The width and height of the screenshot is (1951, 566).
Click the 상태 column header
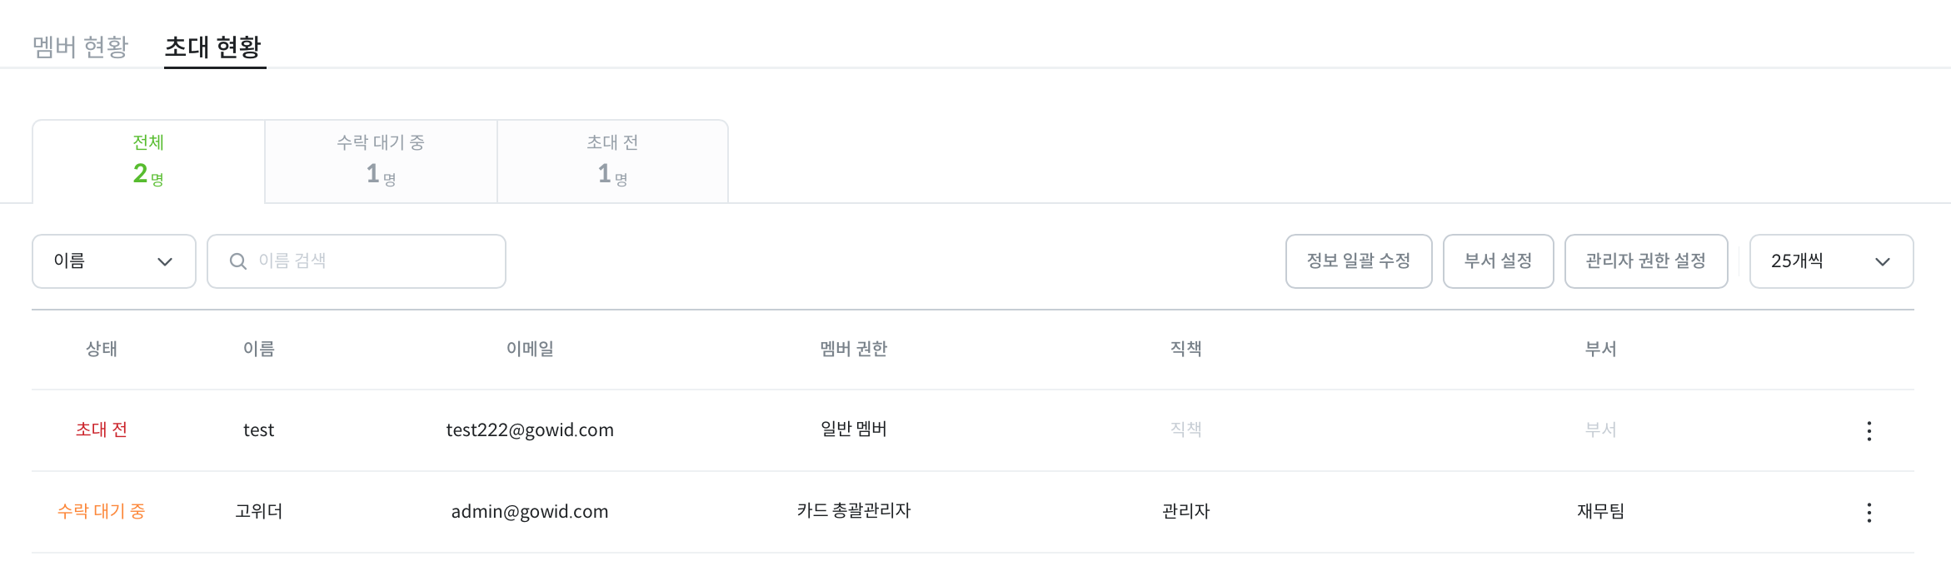(x=102, y=349)
